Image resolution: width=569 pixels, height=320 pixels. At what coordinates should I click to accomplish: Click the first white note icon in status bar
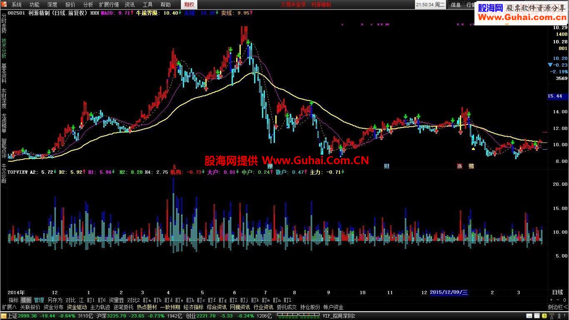[529, 316]
